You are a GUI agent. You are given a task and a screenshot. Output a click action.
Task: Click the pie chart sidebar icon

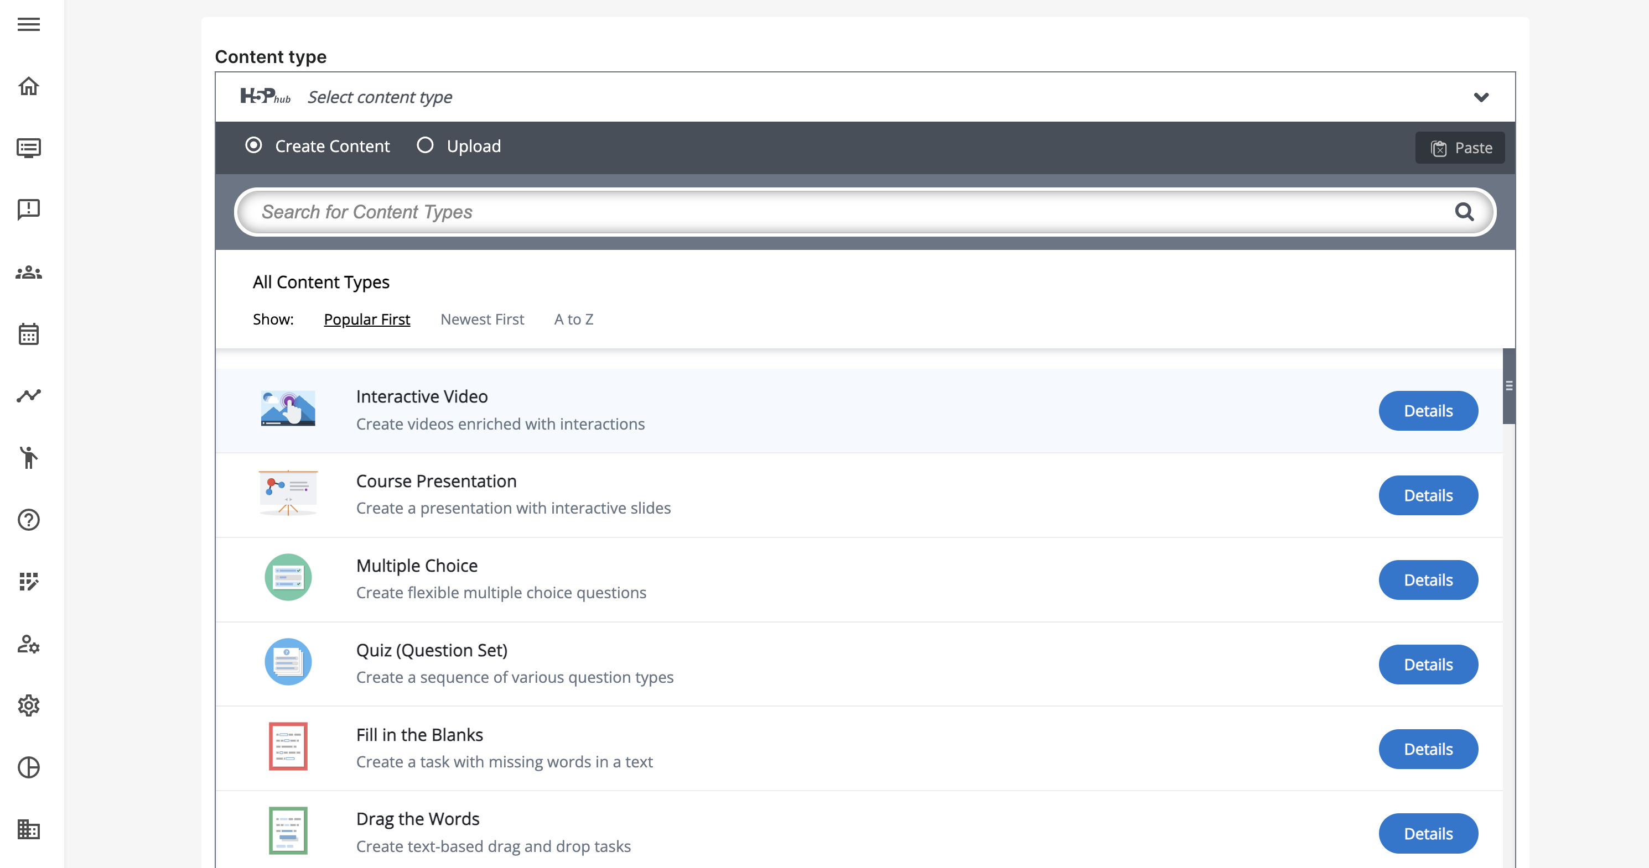(x=29, y=767)
